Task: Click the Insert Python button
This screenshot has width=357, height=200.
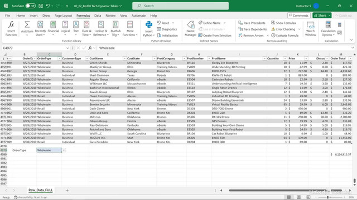Action: 149,28
